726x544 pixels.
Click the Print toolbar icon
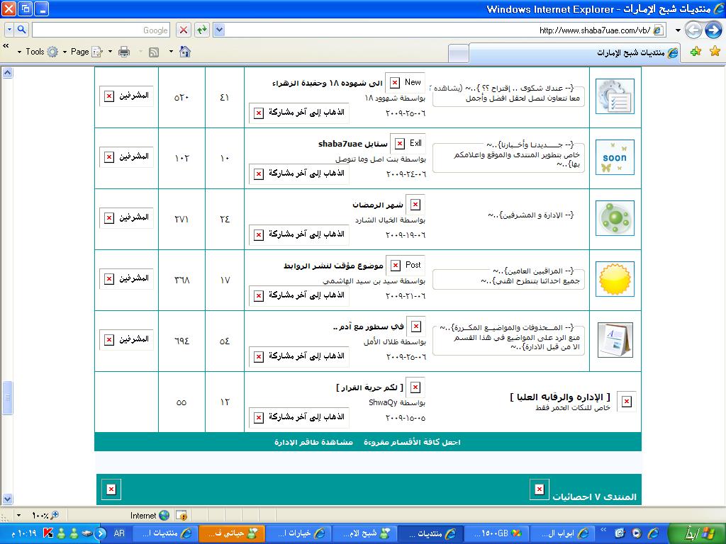click(124, 52)
